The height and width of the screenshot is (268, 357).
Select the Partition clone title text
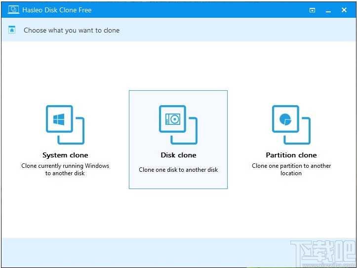coord(291,155)
